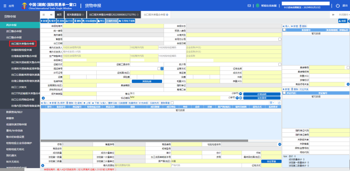Click the 退出 power icon

click(338, 5)
